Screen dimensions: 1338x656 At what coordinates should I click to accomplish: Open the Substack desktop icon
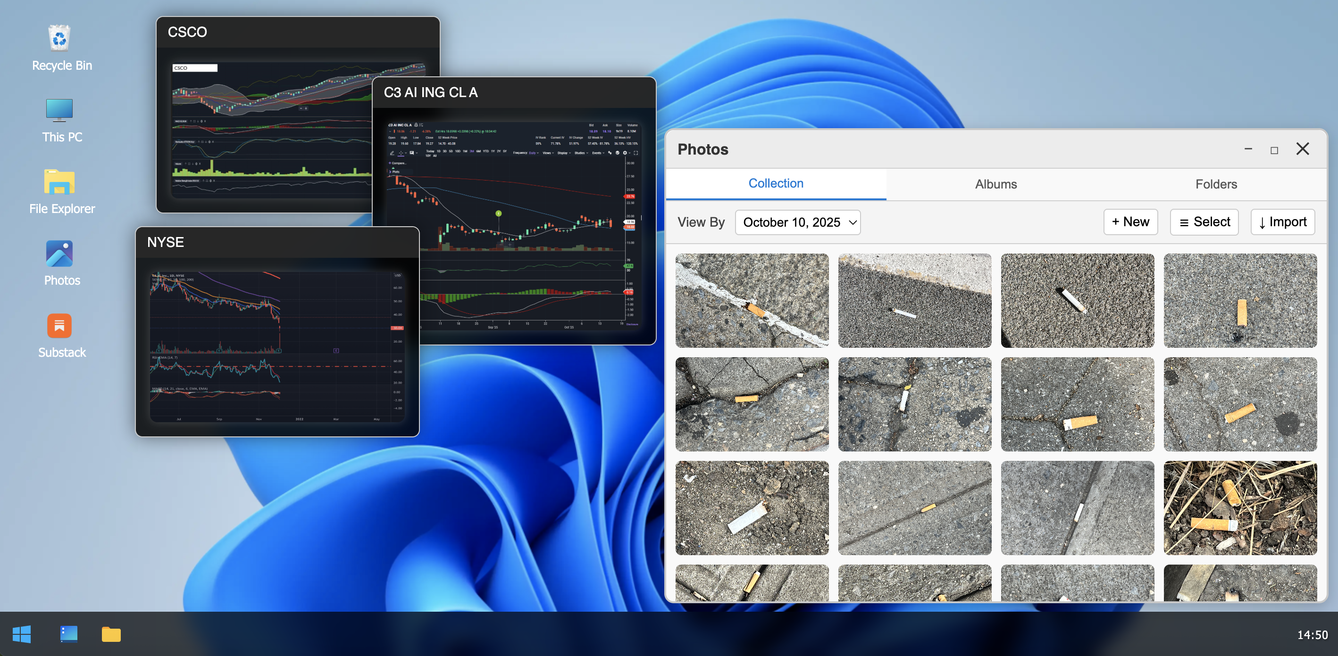click(61, 335)
